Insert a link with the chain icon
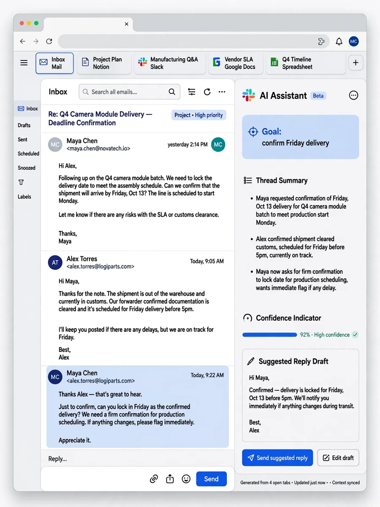 tap(154, 479)
